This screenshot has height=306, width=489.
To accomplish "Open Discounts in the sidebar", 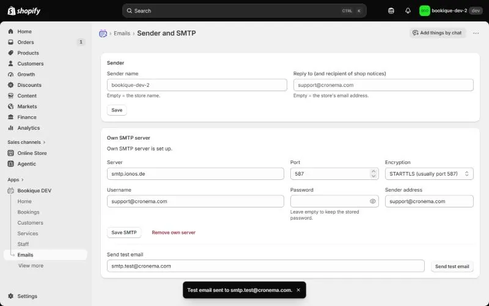I will pyautogui.click(x=29, y=85).
